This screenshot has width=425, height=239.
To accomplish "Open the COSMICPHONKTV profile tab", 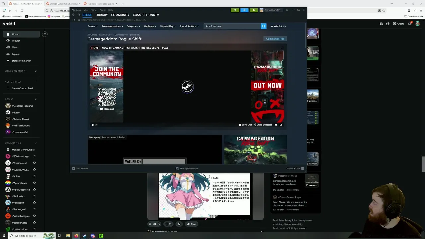I will tap(146, 15).
